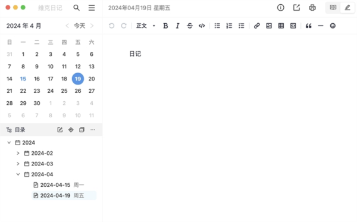This screenshot has height=222, width=357.
Task: Undo the last edit
Action: (x=111, y=26)
